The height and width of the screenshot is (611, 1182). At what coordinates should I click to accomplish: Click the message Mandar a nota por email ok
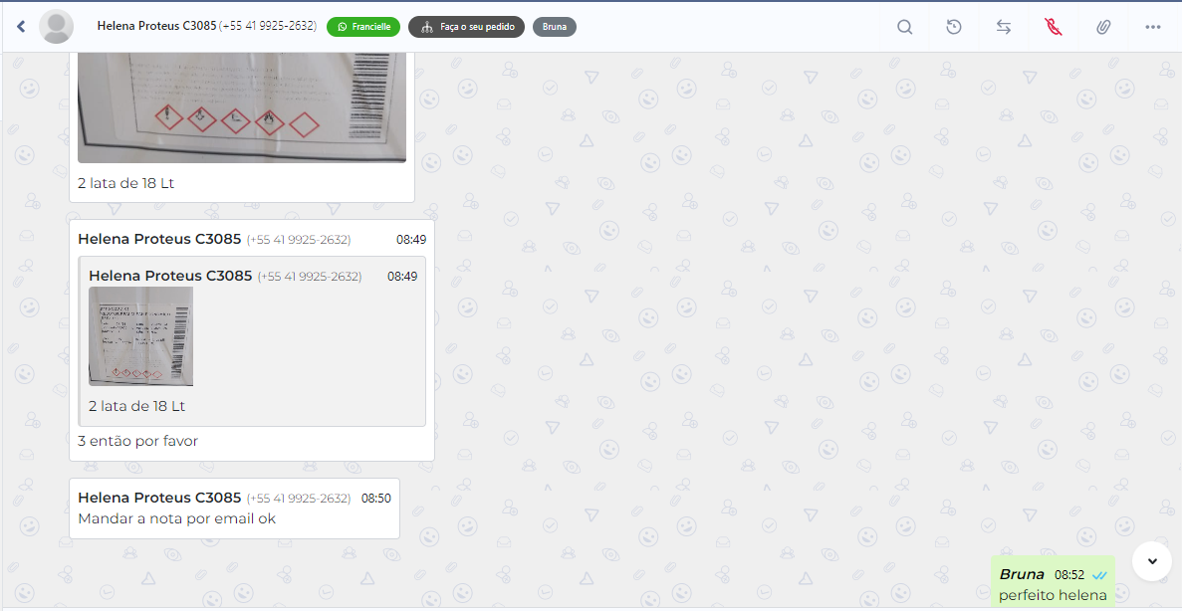[x=176, y=518]
